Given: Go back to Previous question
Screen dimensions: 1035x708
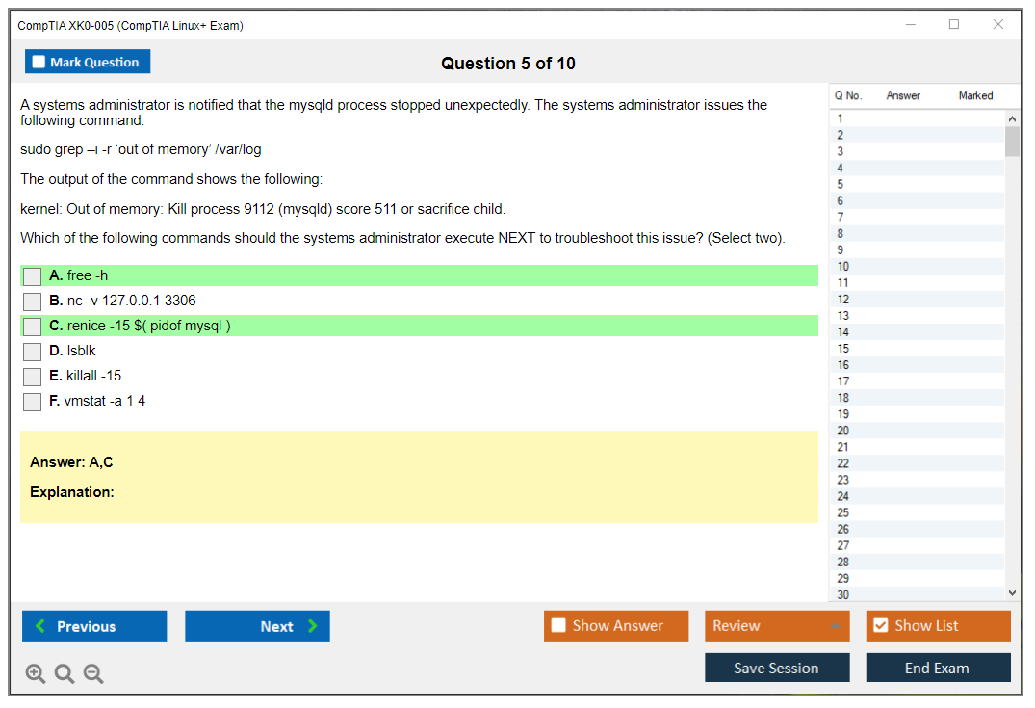Looking at the screenshot, I should coord(94,626).
